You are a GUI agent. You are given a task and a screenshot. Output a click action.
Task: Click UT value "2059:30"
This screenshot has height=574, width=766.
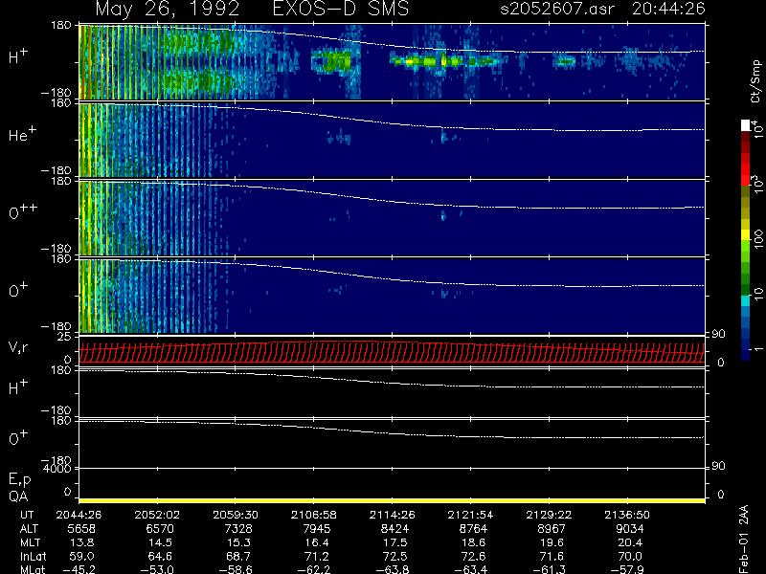pyautogui.click(x=236, y=515)
